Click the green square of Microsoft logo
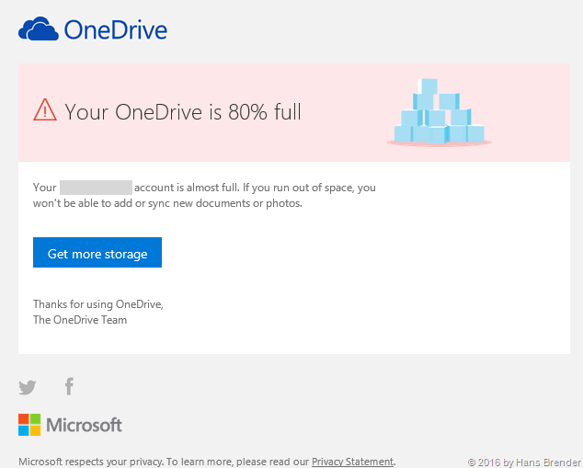 point(35,418)
